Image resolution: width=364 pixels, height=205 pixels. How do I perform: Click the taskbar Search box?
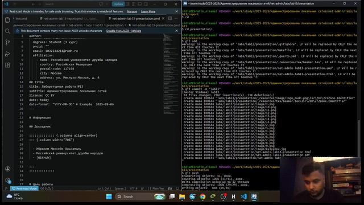pyautogui.click(x=140, y=196)
